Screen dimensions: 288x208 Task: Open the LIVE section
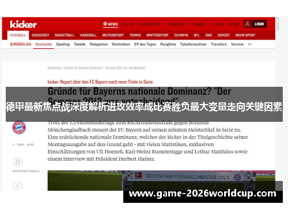(x=128, y=24)
